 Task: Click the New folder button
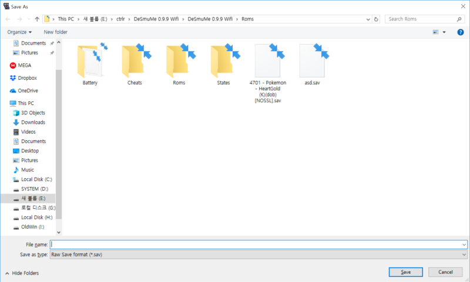[x=55, y=32]
